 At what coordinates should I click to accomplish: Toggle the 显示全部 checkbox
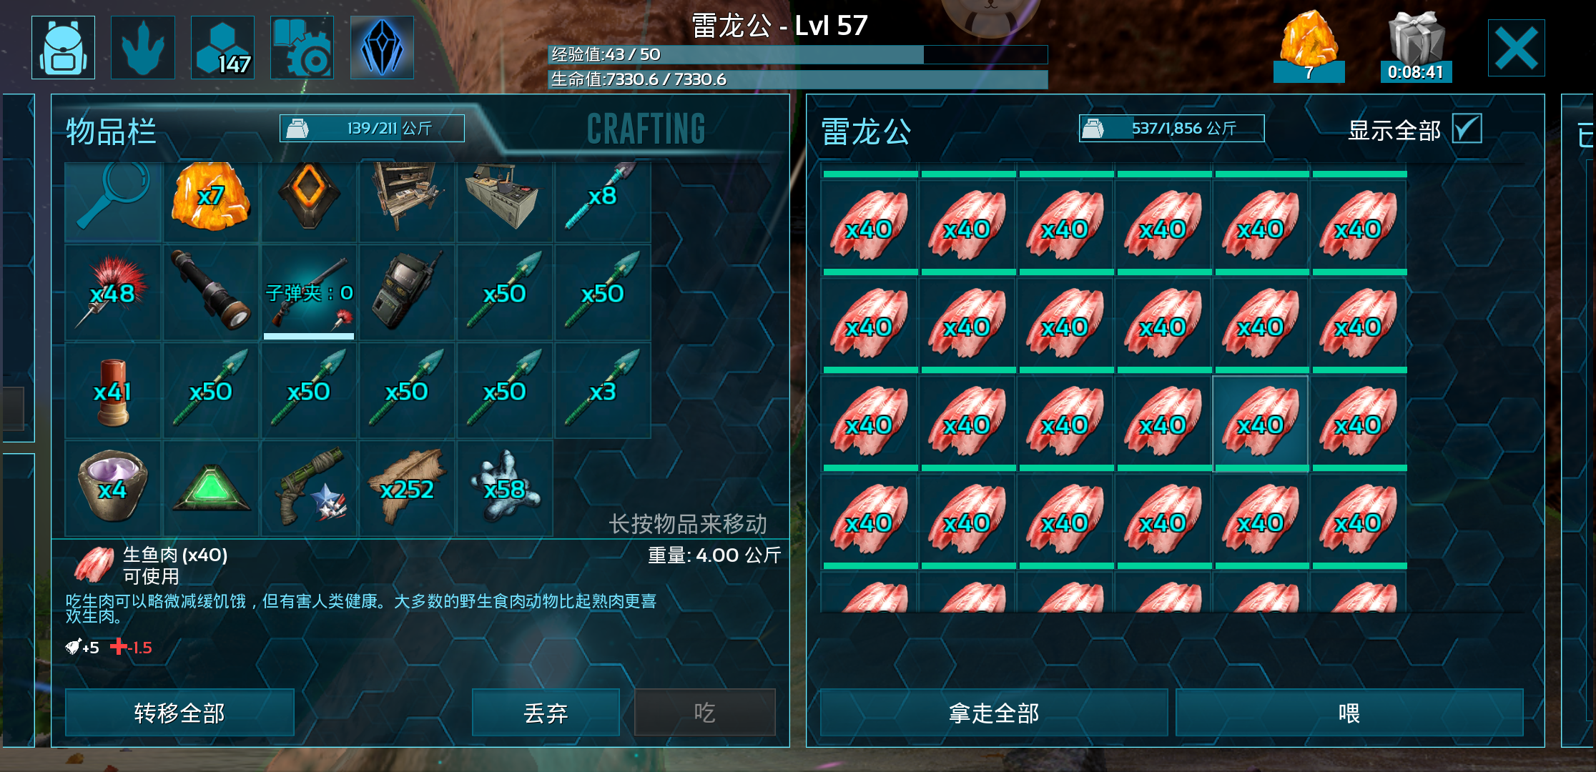[1467, 129]
